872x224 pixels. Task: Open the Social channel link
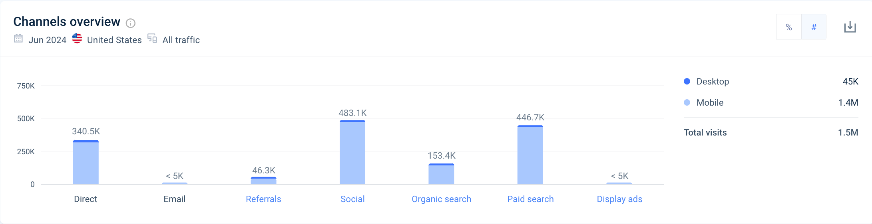pos(352,199)
